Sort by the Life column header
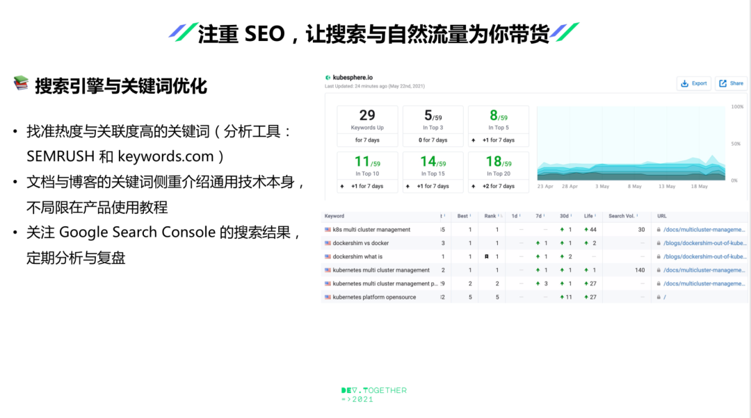751x418 pixels. [590, 216]
